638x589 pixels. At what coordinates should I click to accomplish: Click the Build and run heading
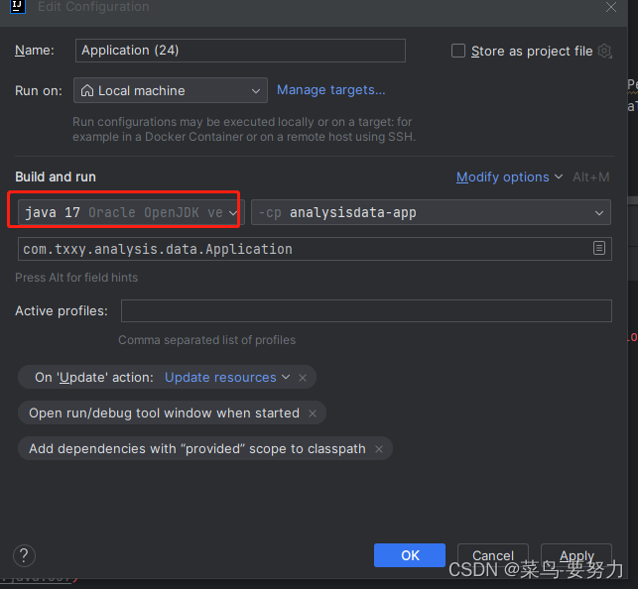point(56,177)
